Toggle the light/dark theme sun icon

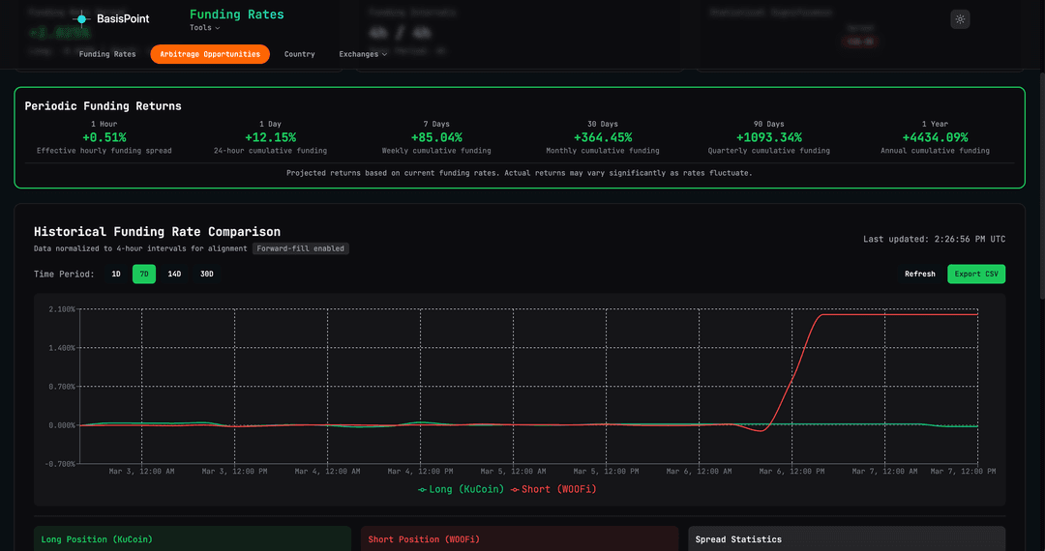(960, 19)
